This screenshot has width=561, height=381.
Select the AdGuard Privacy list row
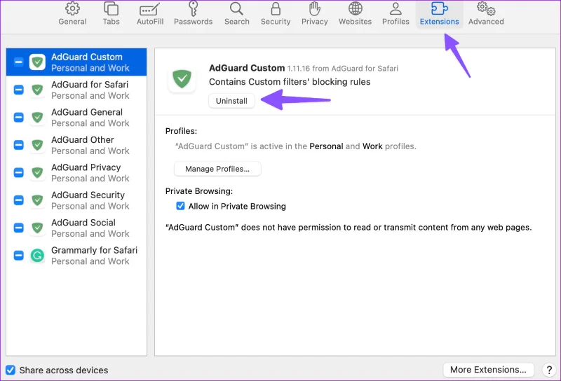pos(76,172)
